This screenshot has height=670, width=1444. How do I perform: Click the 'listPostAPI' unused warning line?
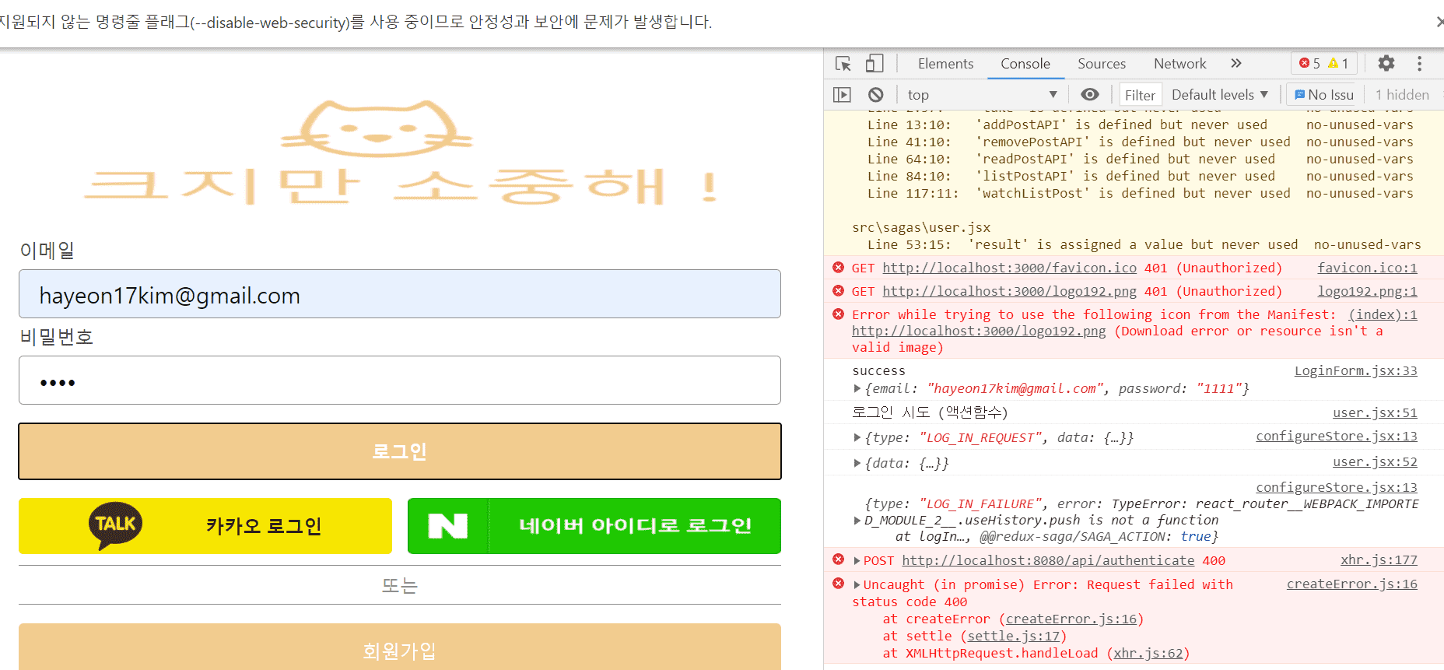pyautogui.click(x=1141, y=176)
